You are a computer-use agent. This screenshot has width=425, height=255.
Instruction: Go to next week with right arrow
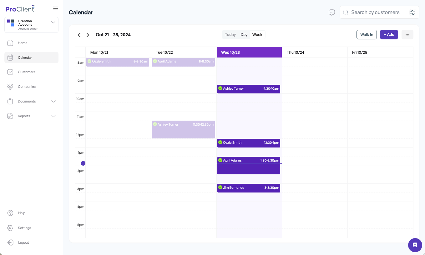click(88, 35)
